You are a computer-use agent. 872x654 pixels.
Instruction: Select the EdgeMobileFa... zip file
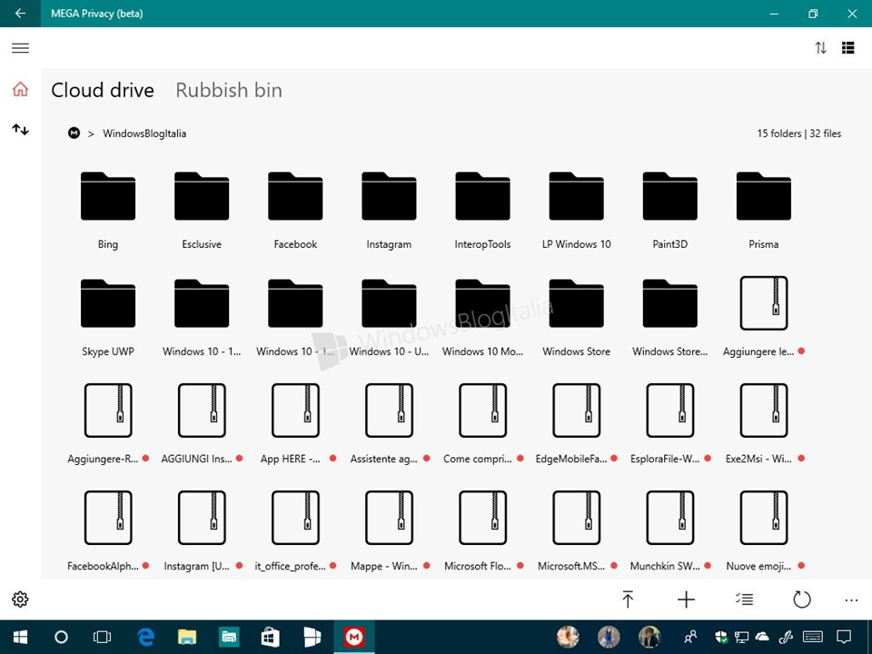coord(576,425)
